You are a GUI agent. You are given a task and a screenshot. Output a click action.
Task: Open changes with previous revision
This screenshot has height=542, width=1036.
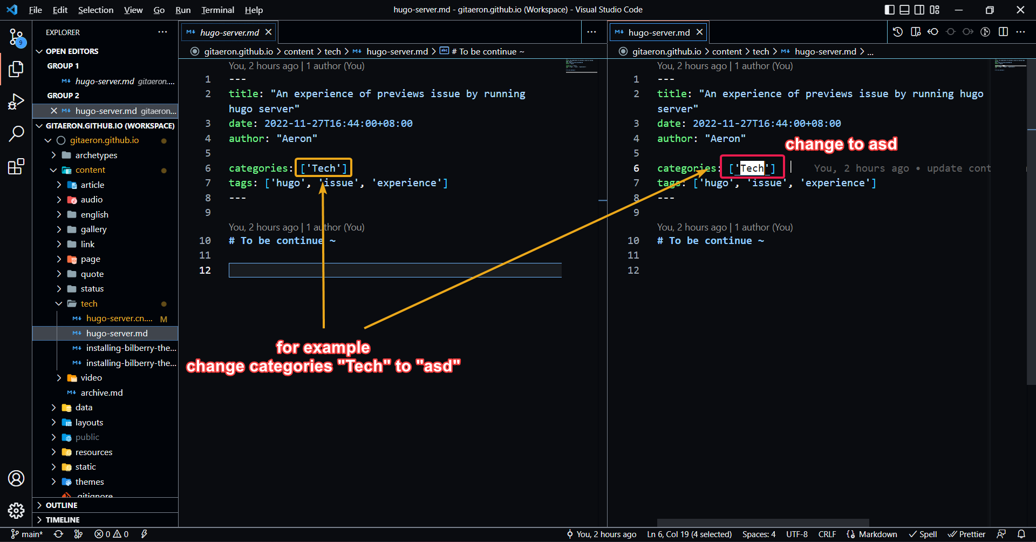(933, 32)
